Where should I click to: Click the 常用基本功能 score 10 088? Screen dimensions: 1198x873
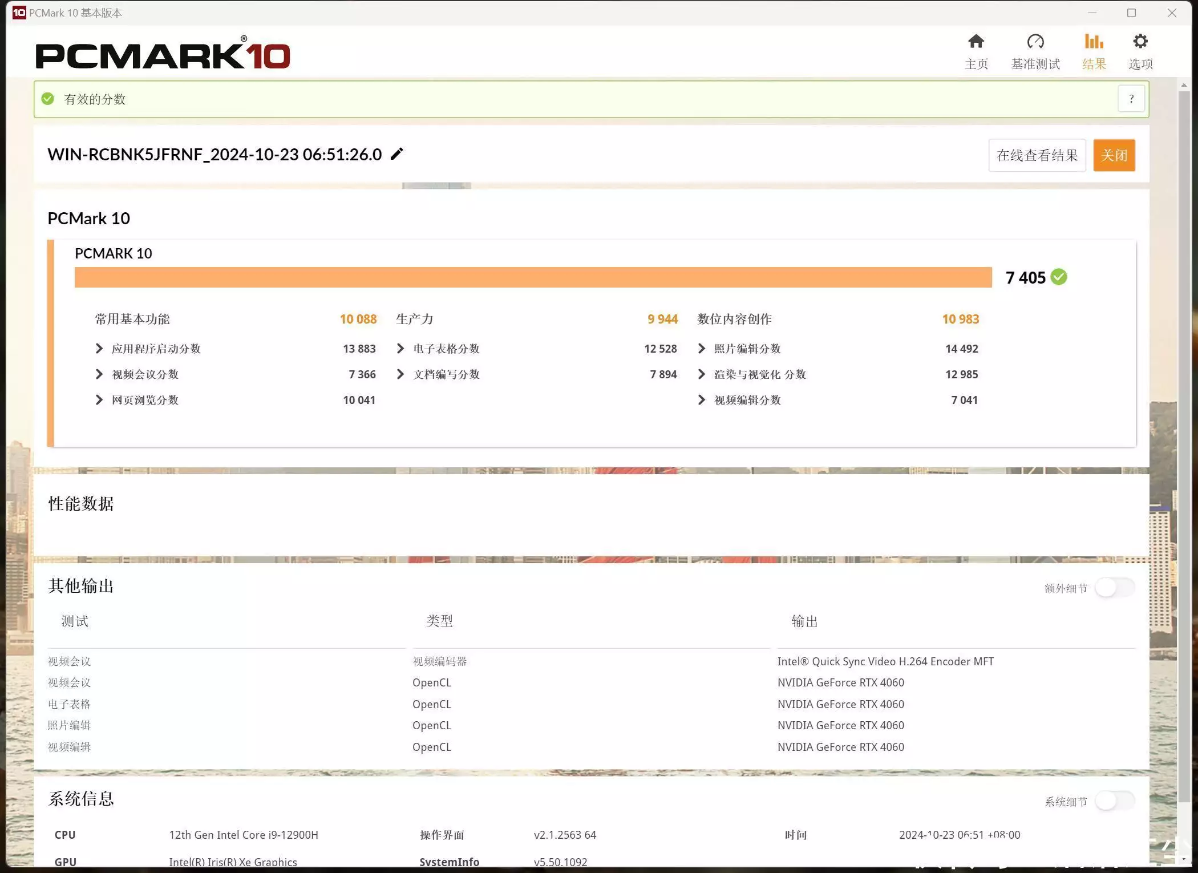[358, 319]
